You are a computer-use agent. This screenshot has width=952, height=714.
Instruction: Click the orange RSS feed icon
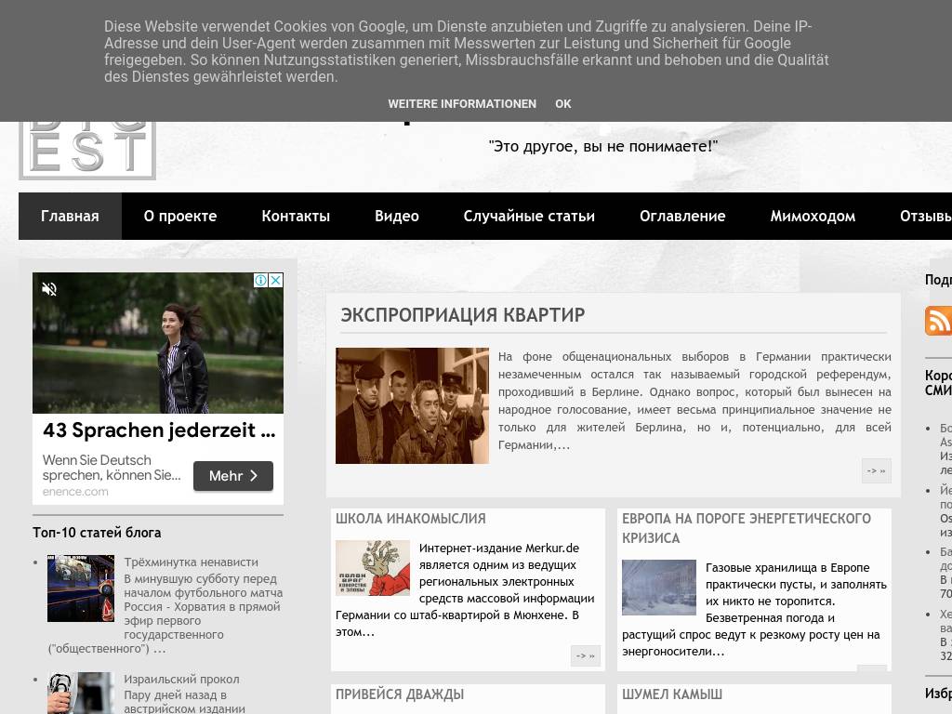(938, 320)
